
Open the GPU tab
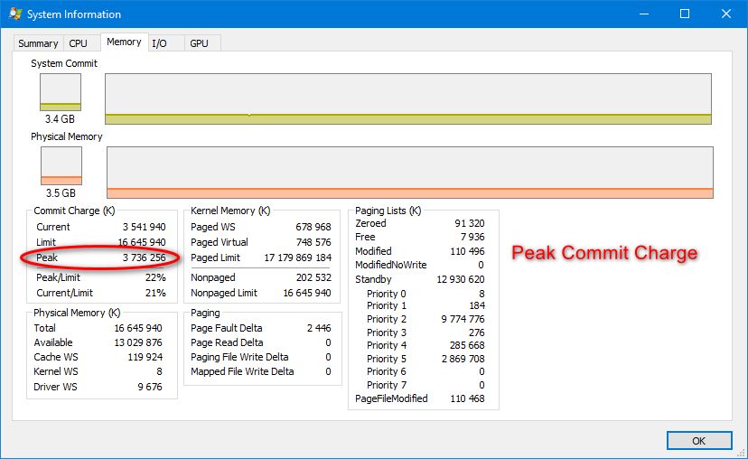[199, 43]
